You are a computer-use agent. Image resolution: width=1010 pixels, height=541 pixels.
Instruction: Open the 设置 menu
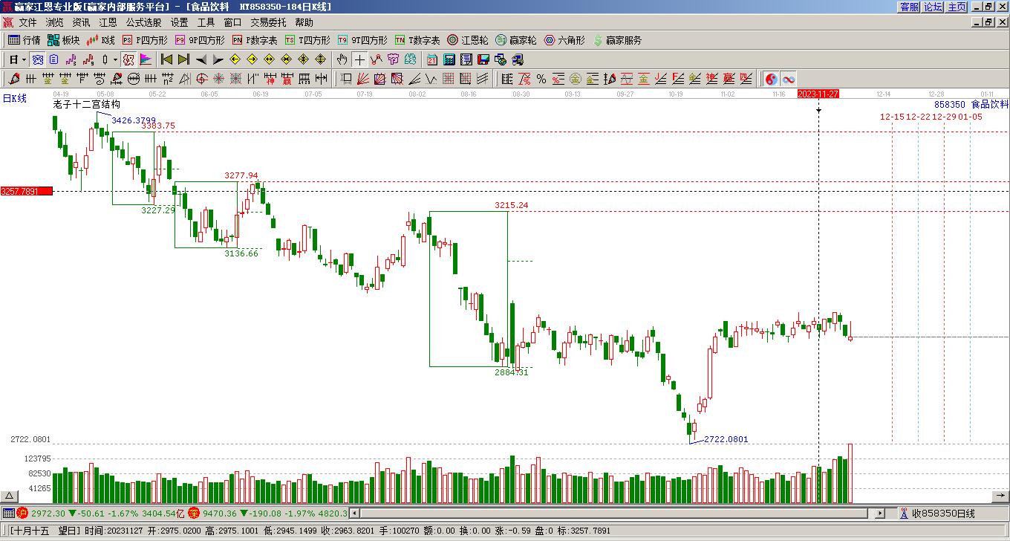click(x=179, y=23)
